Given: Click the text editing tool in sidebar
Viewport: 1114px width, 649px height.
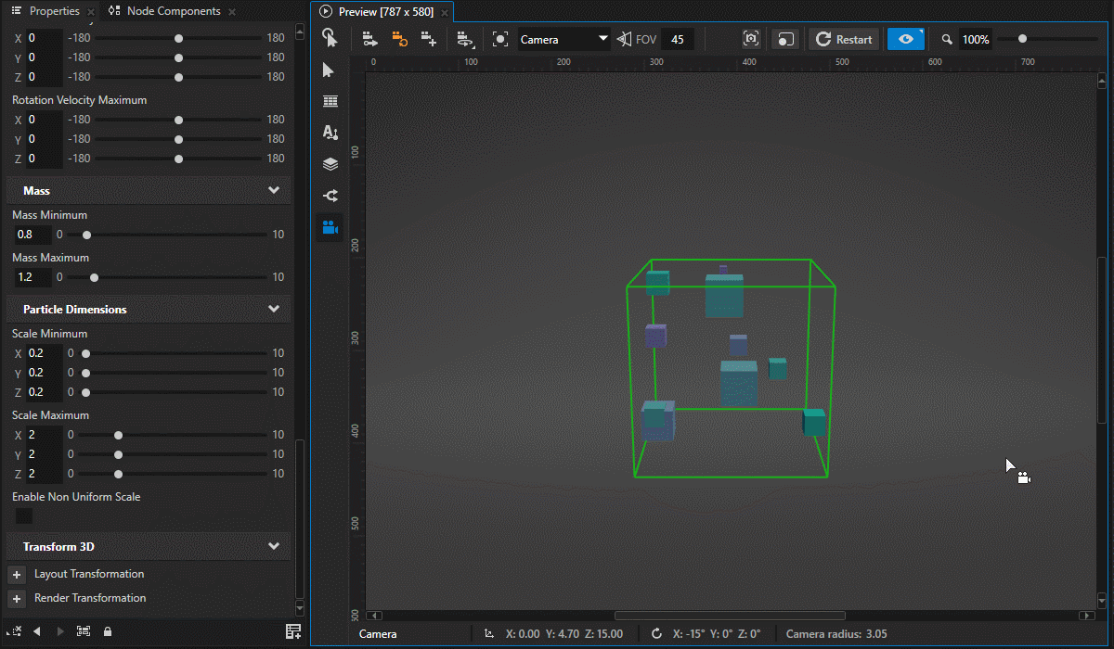Looking at the screenshot, I should tap(330, 133).
